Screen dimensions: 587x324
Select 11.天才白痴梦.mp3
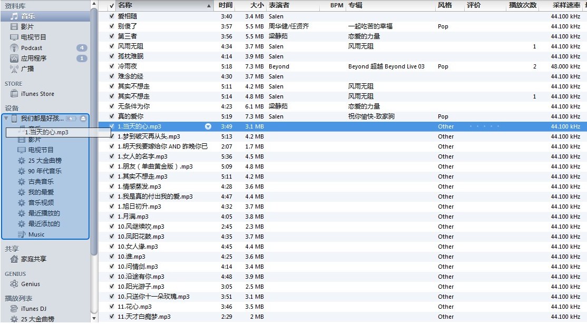tap(144, 317)
